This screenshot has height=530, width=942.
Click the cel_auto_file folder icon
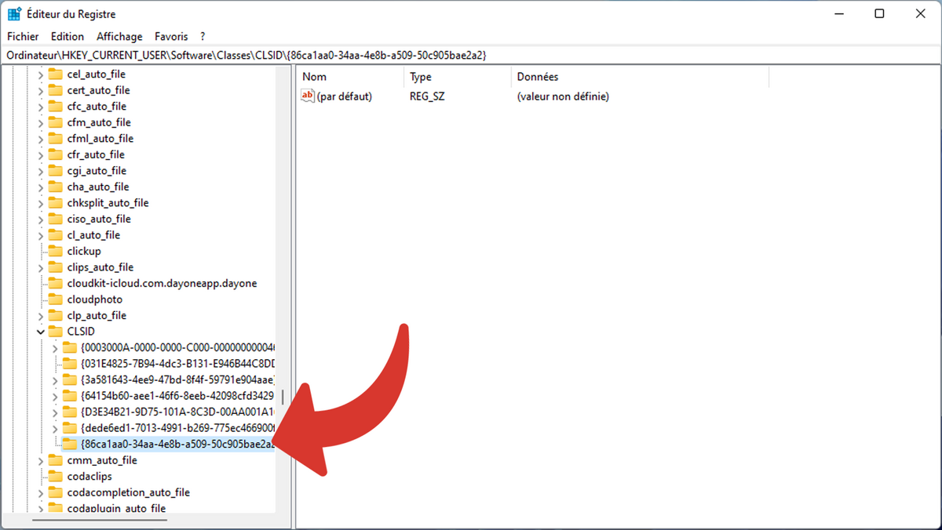[x=55, y=74]
